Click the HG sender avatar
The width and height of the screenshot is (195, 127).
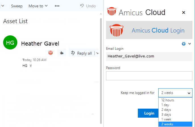click(x=10, y=42)
